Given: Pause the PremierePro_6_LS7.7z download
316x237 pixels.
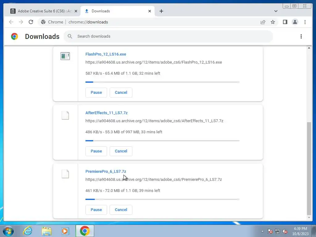Looking at the screenshot, I should (96, 210).
